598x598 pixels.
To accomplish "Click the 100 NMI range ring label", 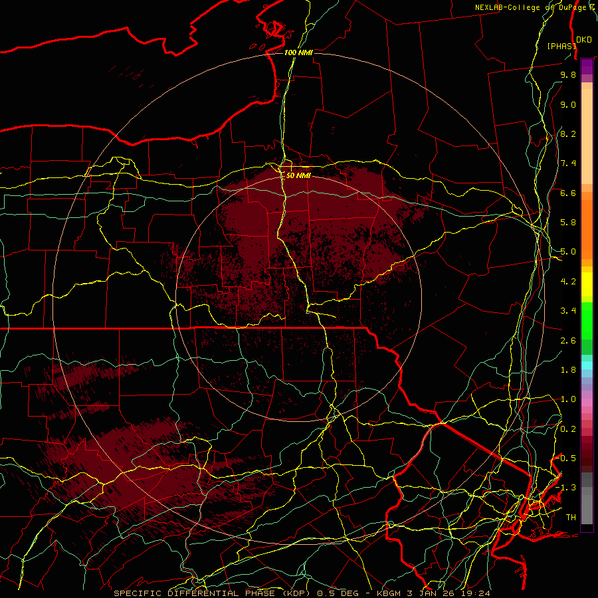I will 298,52.
